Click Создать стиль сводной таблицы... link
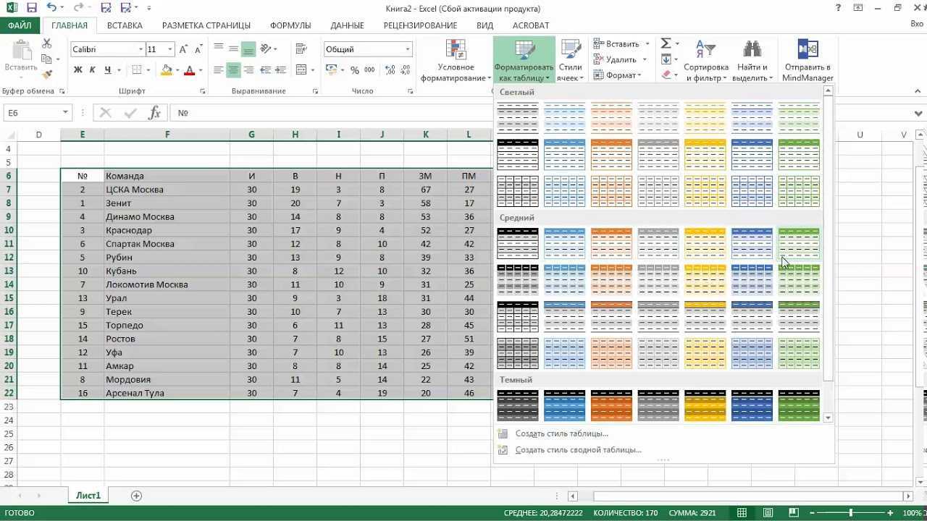The image size is (927, 521). (x=579, y=449)
